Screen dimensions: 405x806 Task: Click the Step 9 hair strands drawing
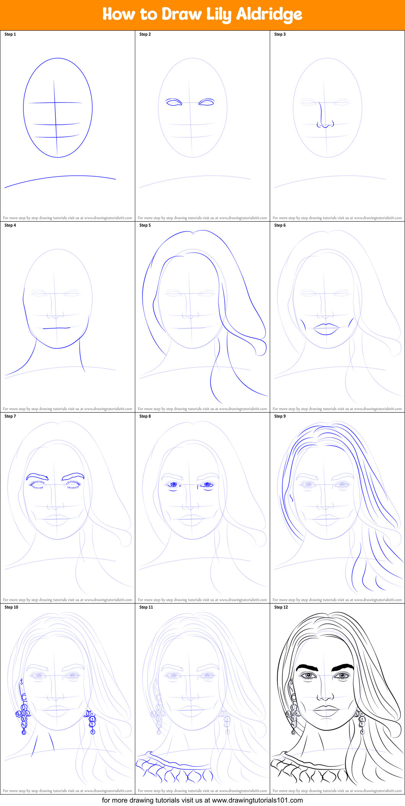[336, 505]
